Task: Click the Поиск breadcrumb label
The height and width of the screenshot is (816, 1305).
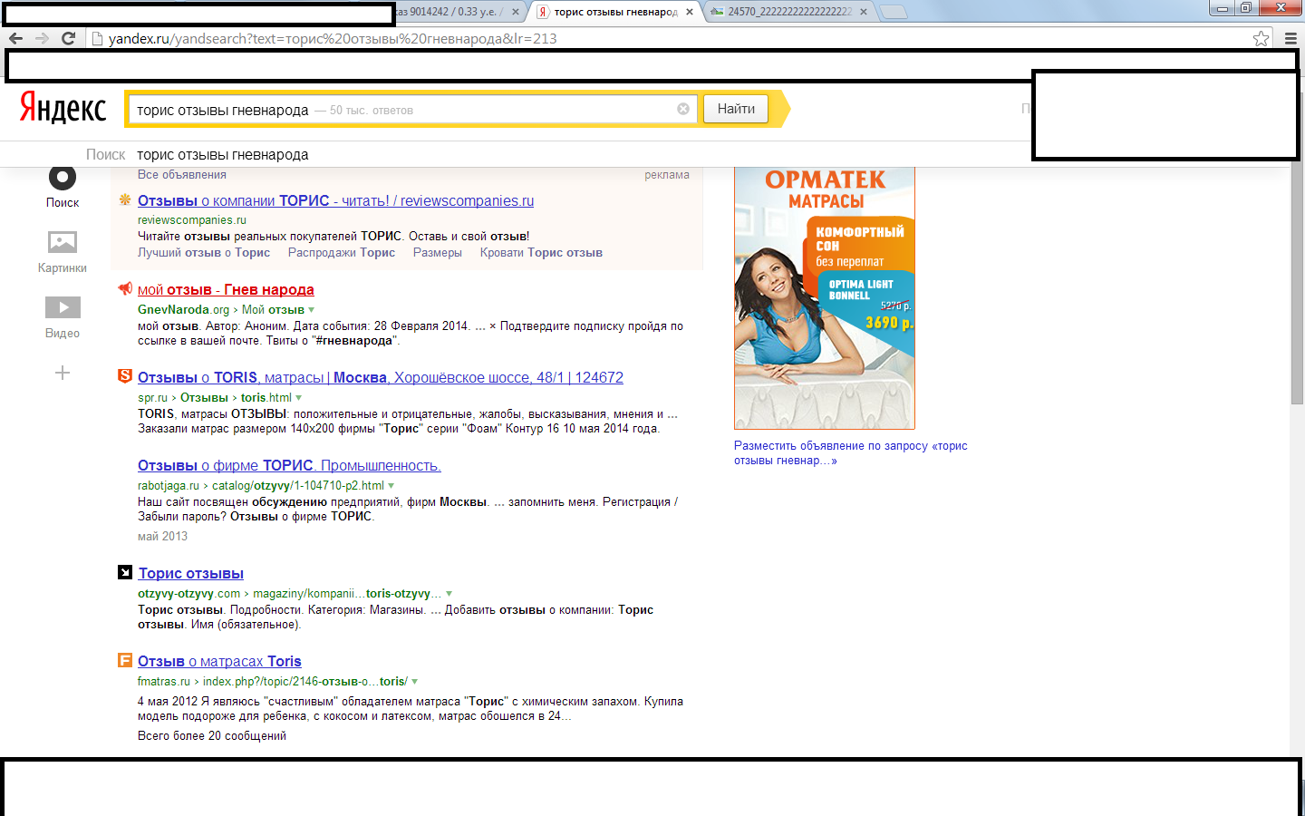Action: pyautogui.click(x=105, y=155)
